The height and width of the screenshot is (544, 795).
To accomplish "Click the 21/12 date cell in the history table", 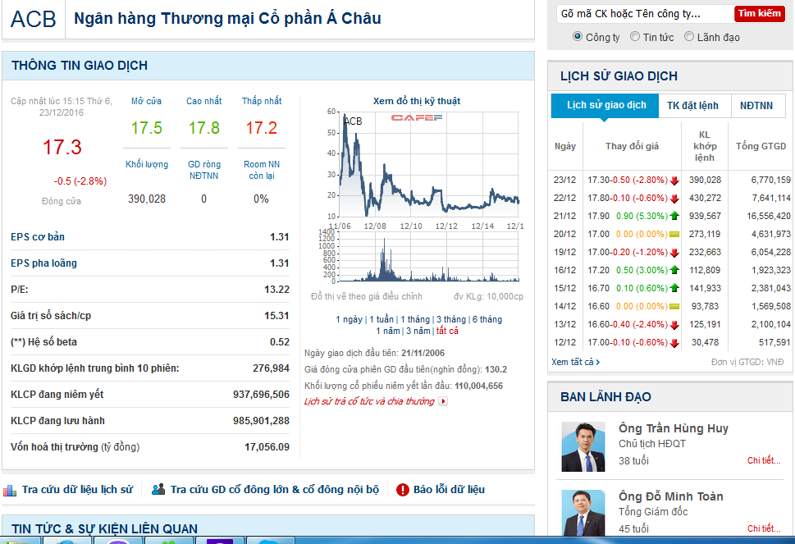I will point(564,216).
